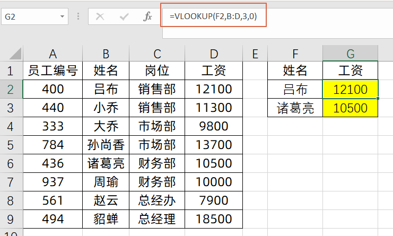Click cell with employee number 561

click(53, 200)
